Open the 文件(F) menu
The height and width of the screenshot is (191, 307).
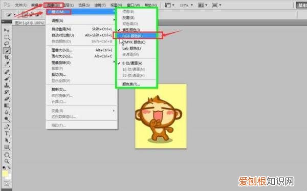coord(21,5)
